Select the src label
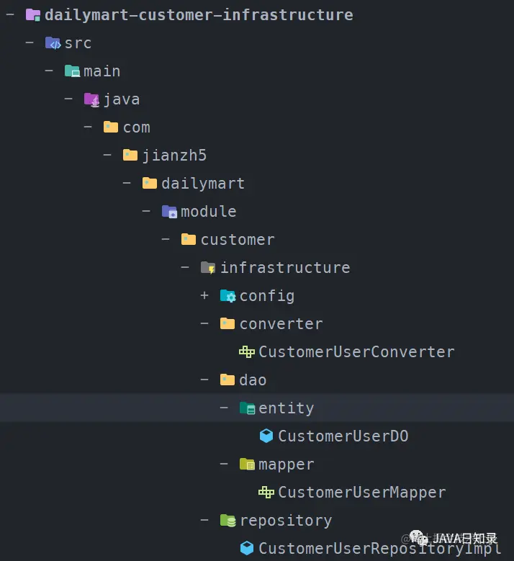 tap(78, 43)
